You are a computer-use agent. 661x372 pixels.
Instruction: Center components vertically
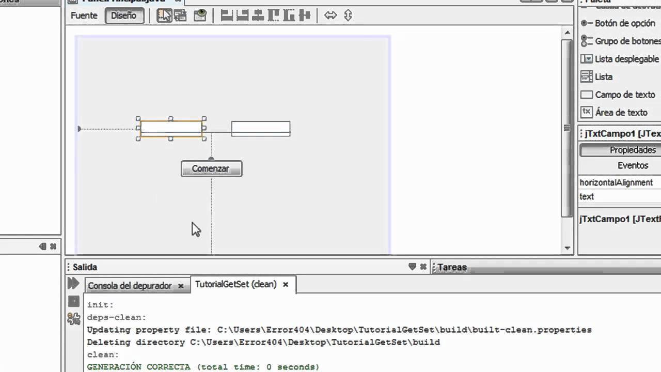305,16
